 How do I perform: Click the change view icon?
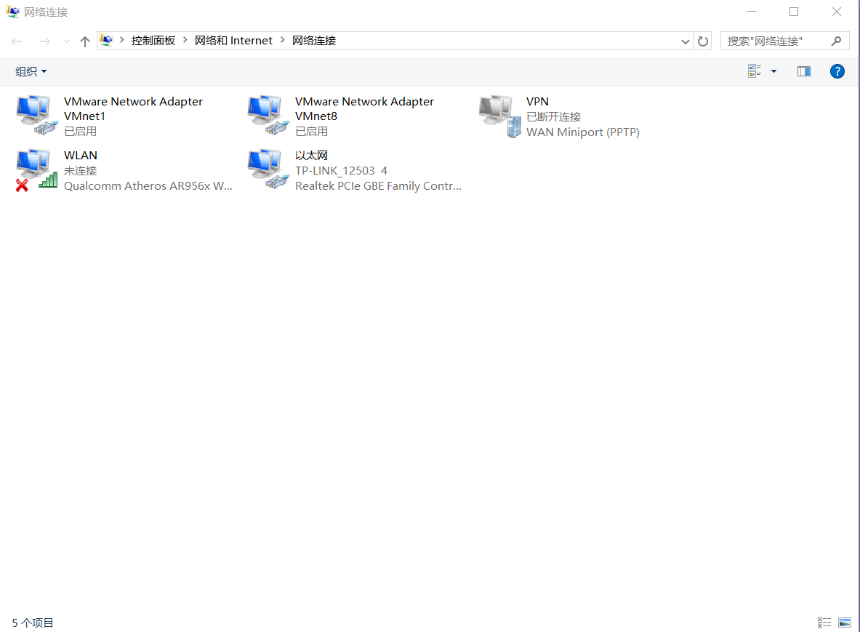(755, 71)
